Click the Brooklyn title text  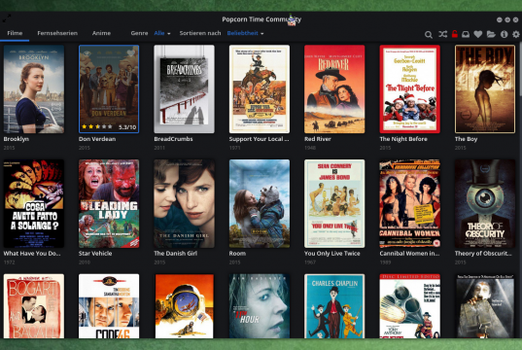coord(16,139)
